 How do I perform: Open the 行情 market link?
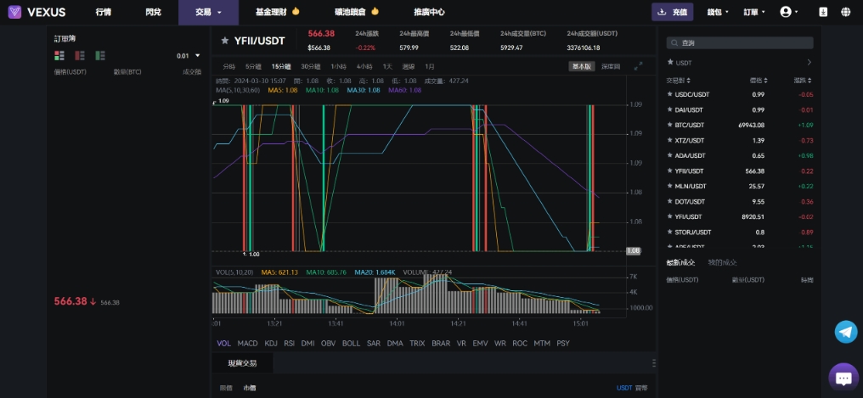point(104,13)
